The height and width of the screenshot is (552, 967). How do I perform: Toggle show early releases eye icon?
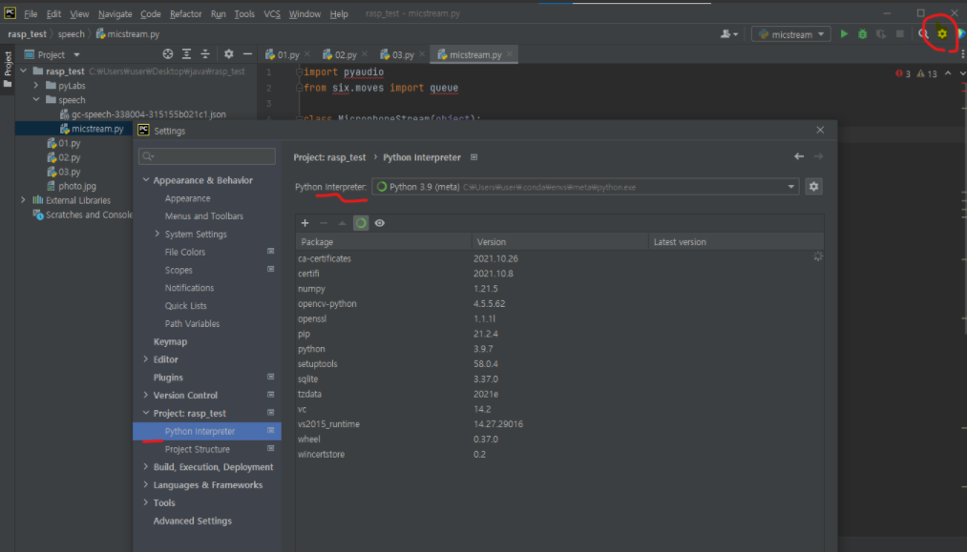[x=379, y=223]
